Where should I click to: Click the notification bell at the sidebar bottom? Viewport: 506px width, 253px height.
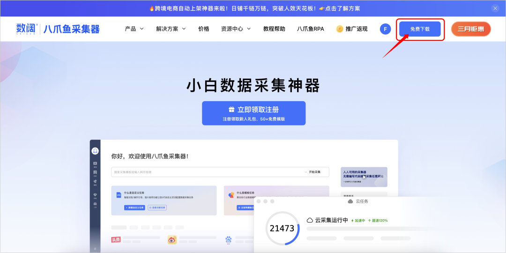click(x=95, y=248)
